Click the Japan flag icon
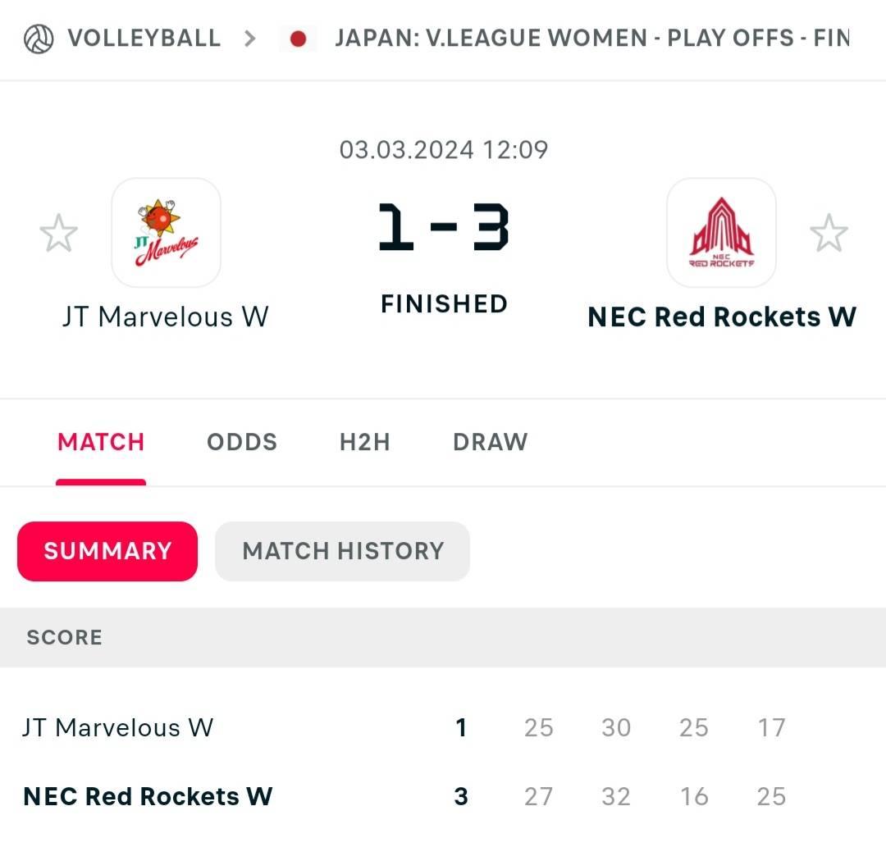 click(298, 39)
